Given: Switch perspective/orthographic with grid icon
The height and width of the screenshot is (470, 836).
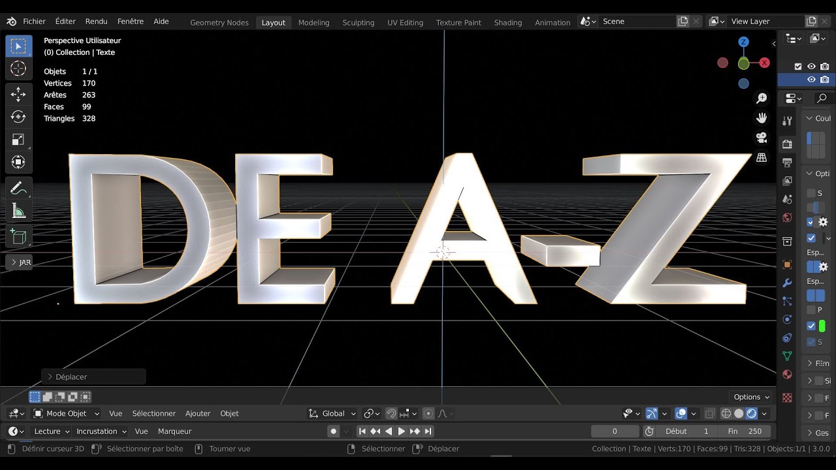Looking at the screenshot, I should 762,158.
